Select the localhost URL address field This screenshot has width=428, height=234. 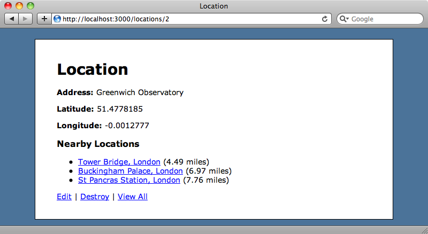tap(191, 19)
